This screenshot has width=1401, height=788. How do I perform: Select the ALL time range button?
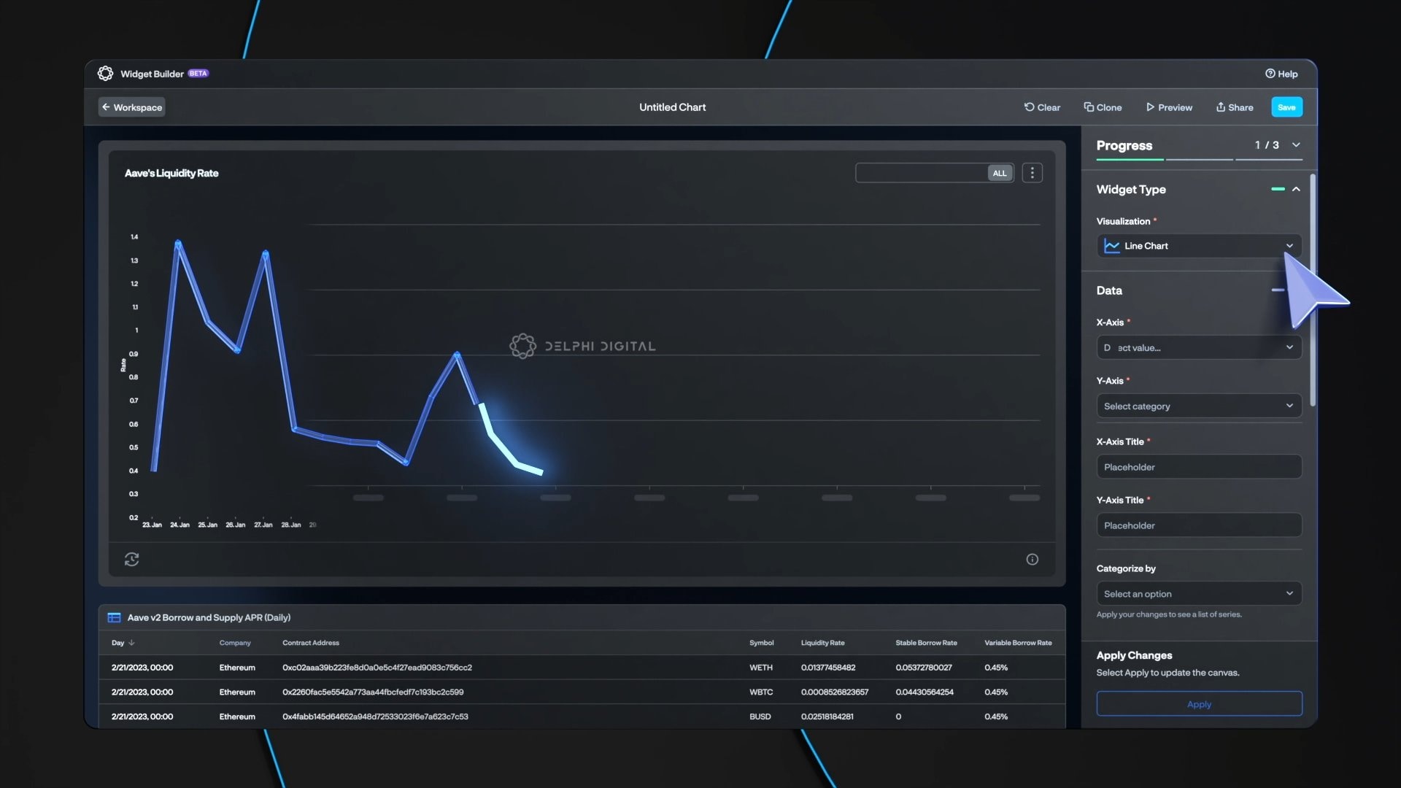pyautogui.click(x=1000, y=173)
